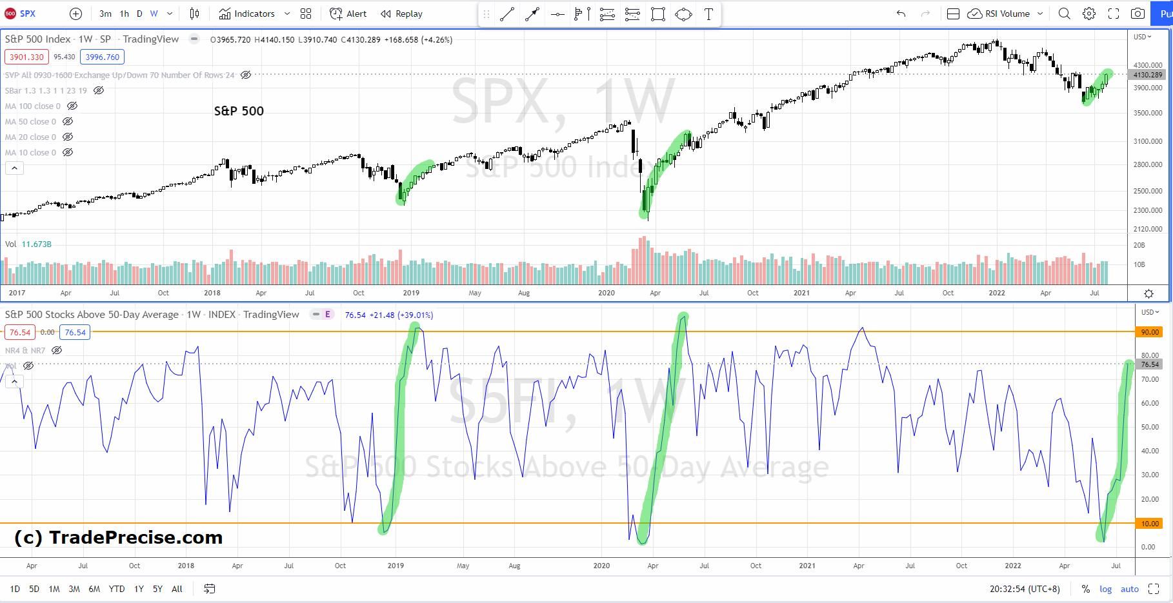Screen dimensions: 1173x603
Task: Click the 1Y range button
Action: [138, 589]
